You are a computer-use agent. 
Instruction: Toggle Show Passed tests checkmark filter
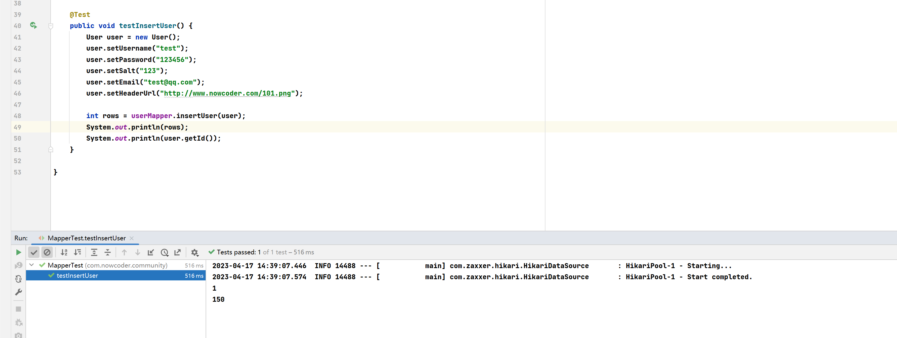34,252
